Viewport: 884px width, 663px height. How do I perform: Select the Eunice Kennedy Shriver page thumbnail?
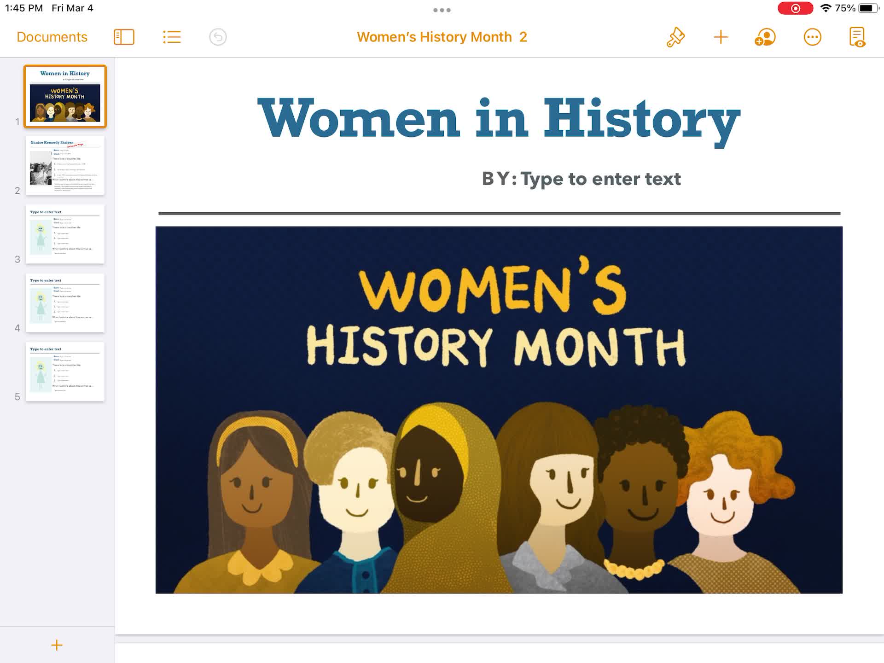(x=65, y=165)
